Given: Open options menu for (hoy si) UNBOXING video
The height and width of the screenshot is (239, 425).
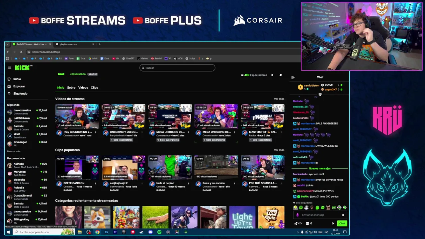Looking at the screenshot, I should pyautogui.click(x=96, y=132).
